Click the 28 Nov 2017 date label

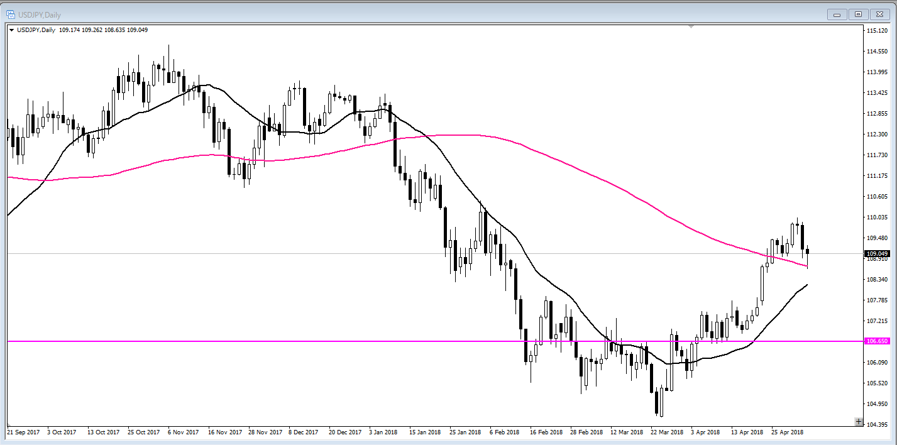(265, 432)
